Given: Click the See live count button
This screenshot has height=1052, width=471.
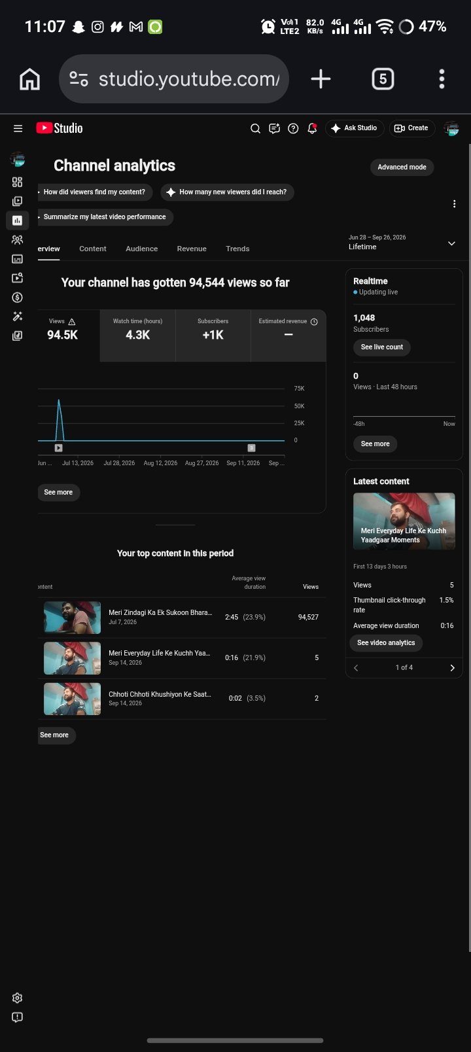Looking at the screenshot, I should click(382, 347).
